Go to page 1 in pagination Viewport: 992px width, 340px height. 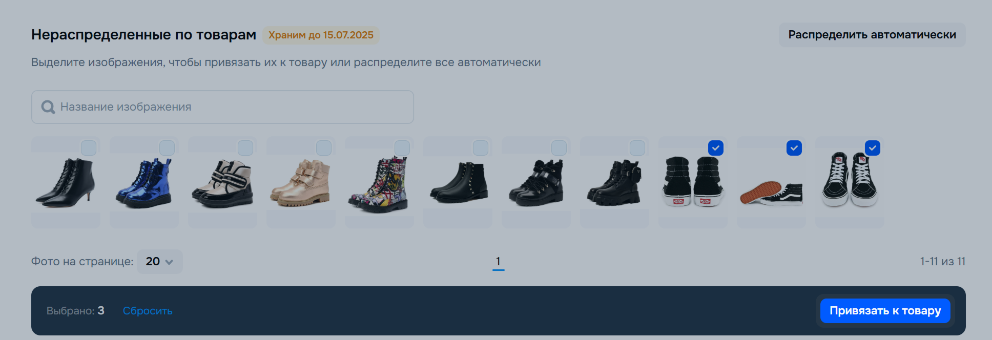498,262
